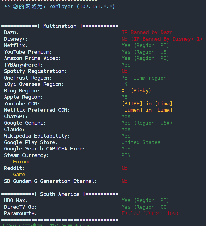206x226 pixels.
Task: Select the ChatGPT label
Action: (16, 117)
